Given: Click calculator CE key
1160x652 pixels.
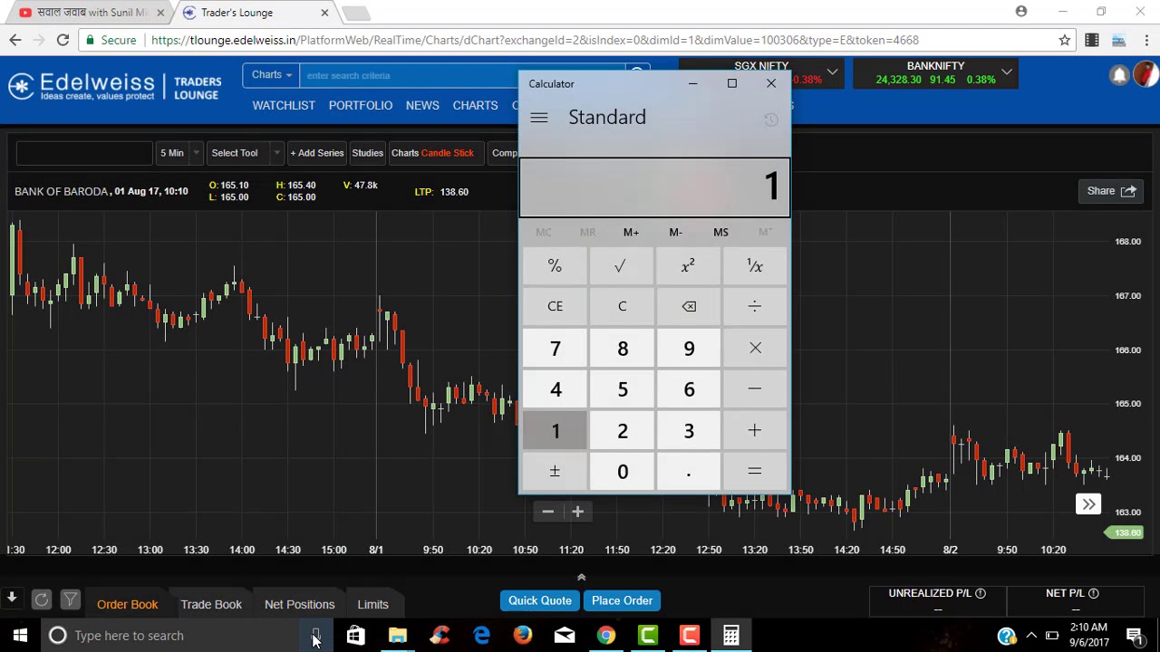Looking at the screenshot, I should point(555,306).
